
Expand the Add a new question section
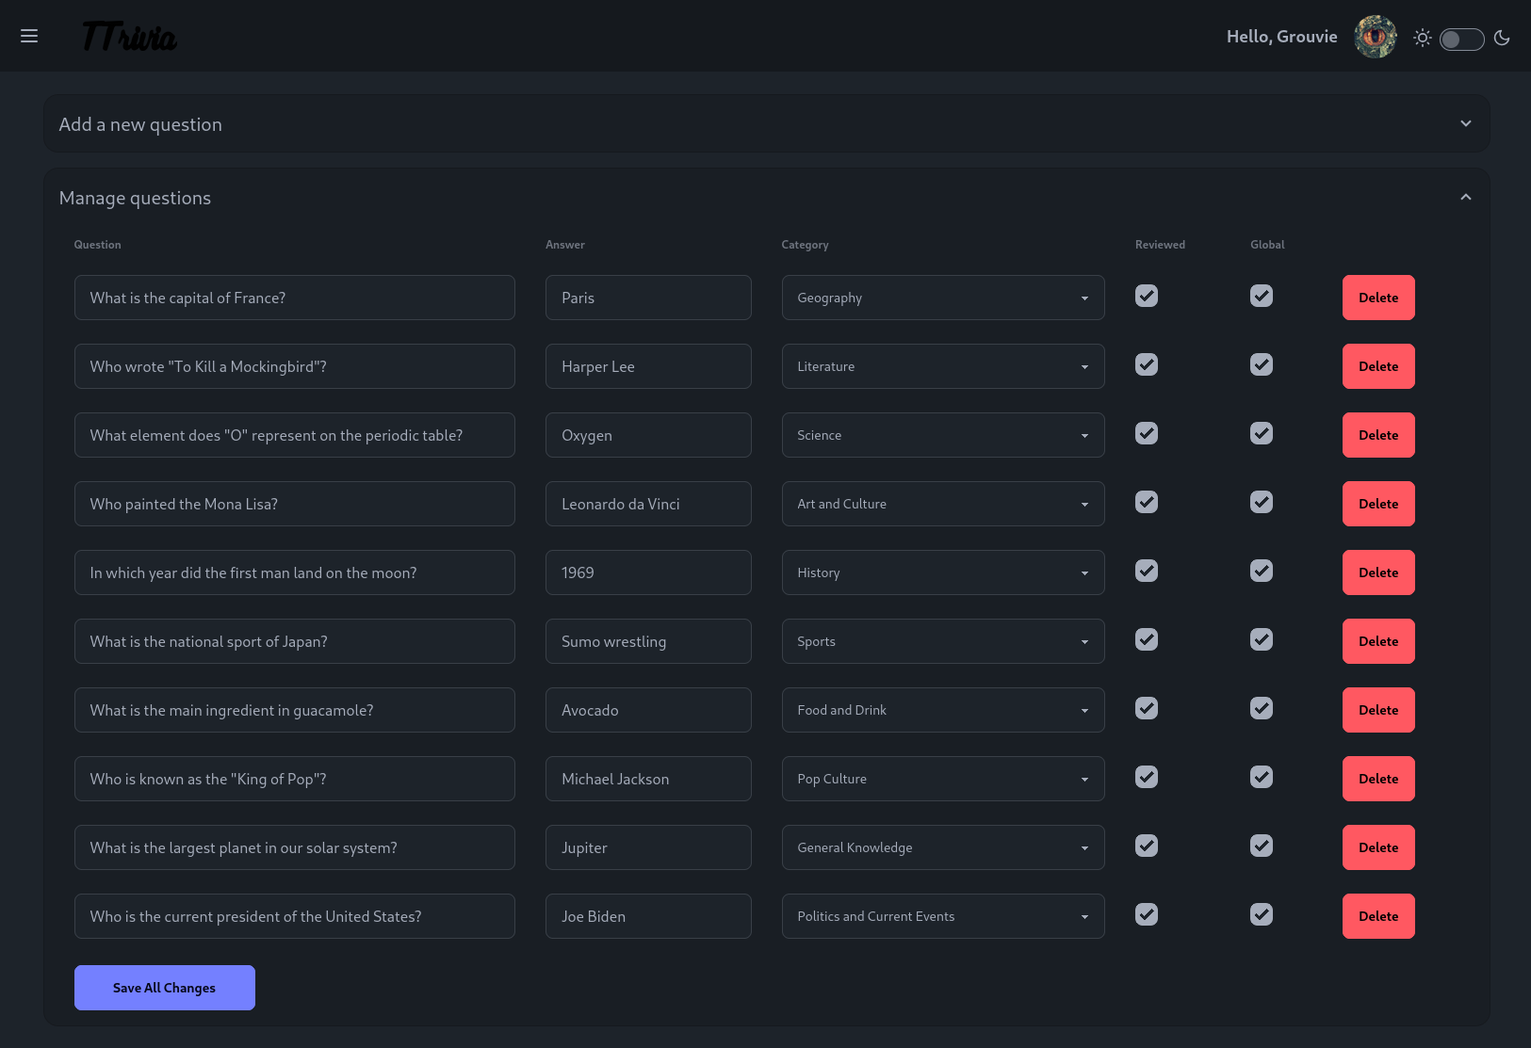[767, 123]
